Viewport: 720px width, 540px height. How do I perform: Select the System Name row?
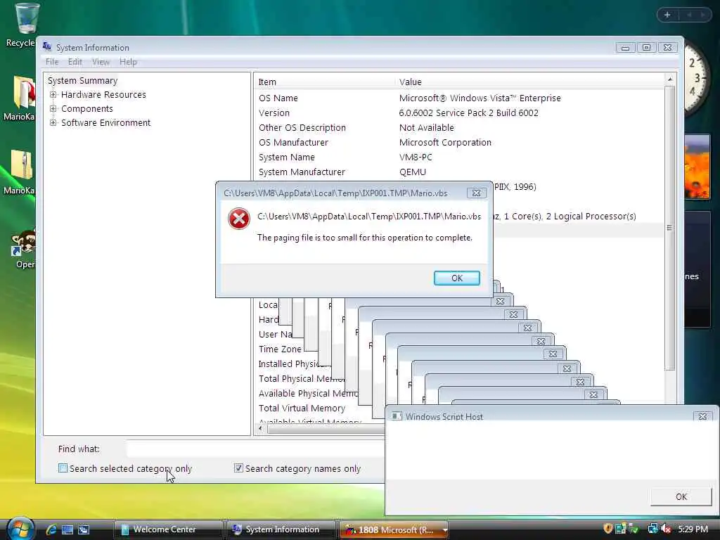point(459,157)
